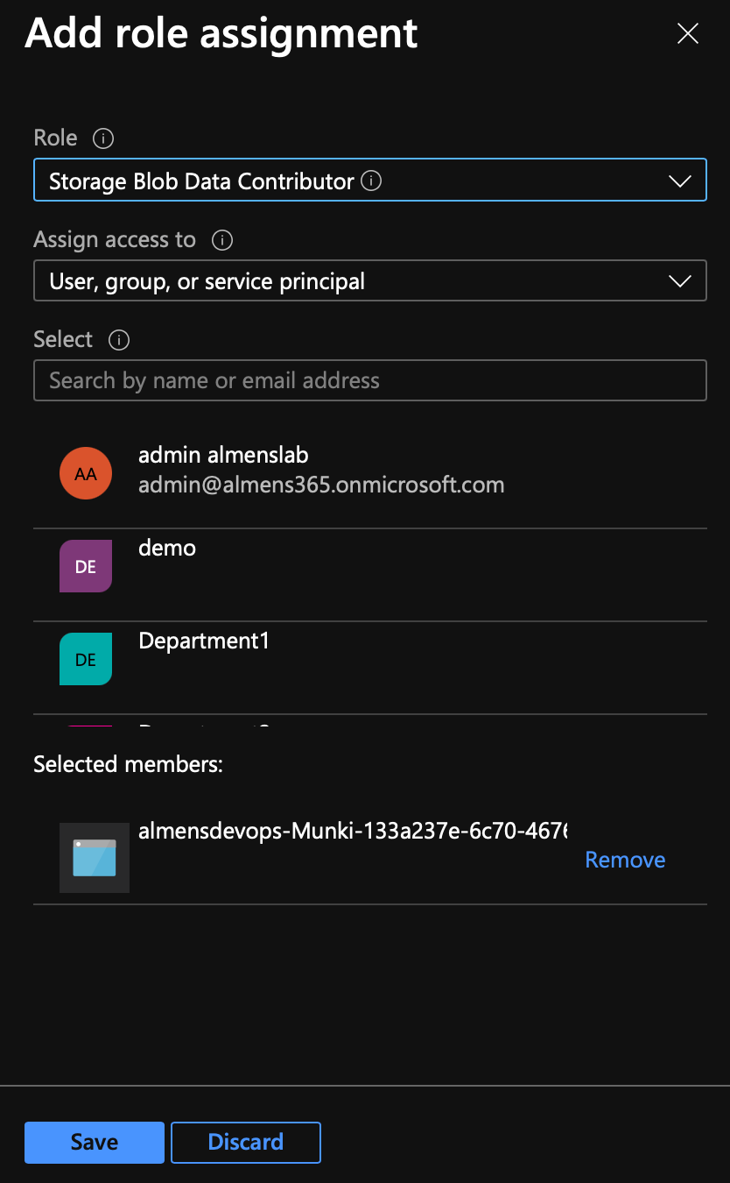Save the role assignment
Viewport: 730px width, 1183px height.
[x=95, y=1142]
